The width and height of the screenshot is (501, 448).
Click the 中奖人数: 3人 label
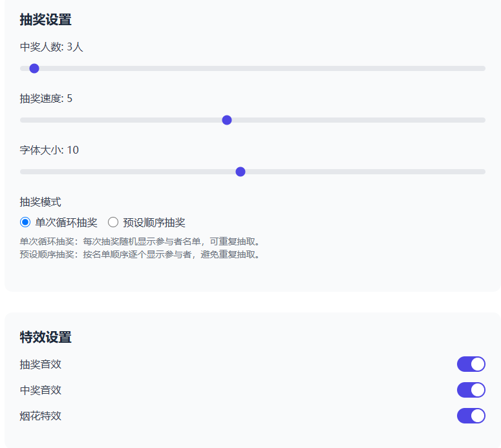coord(52,47)
